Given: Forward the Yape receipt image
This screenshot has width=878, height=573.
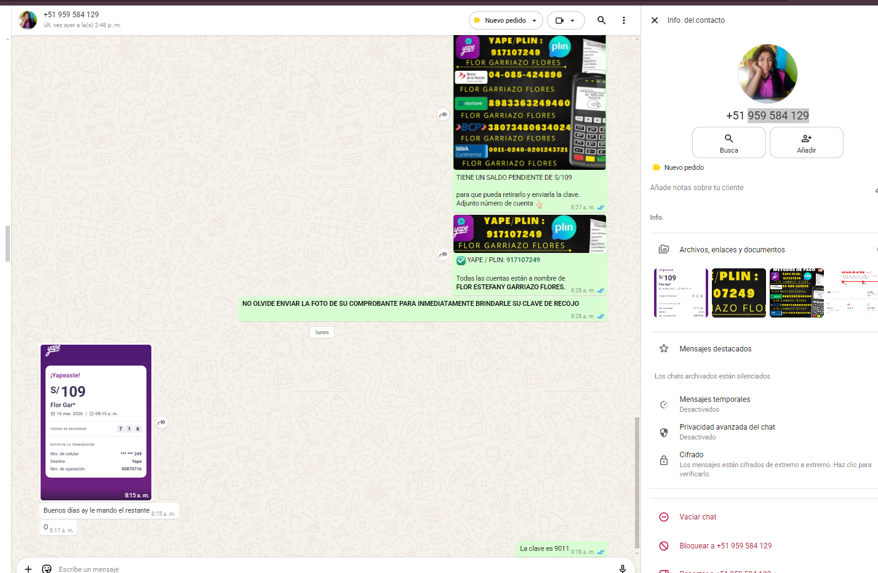Looking at the screenshot, I should [161, 423].
